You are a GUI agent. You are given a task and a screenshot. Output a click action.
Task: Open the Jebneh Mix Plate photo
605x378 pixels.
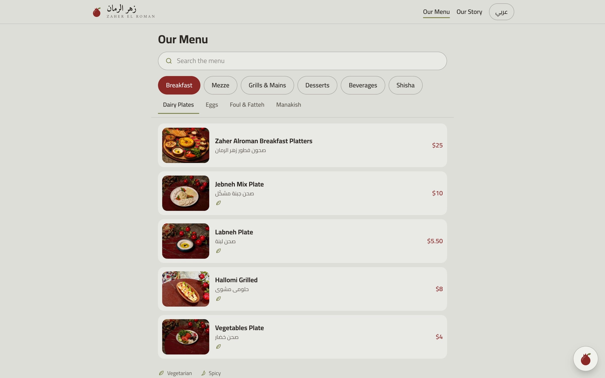pos(186,193)
